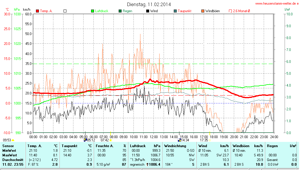This screenshot has width=300, height=170.
Task: Click the MinWert row label
Action: coord(9,151)
